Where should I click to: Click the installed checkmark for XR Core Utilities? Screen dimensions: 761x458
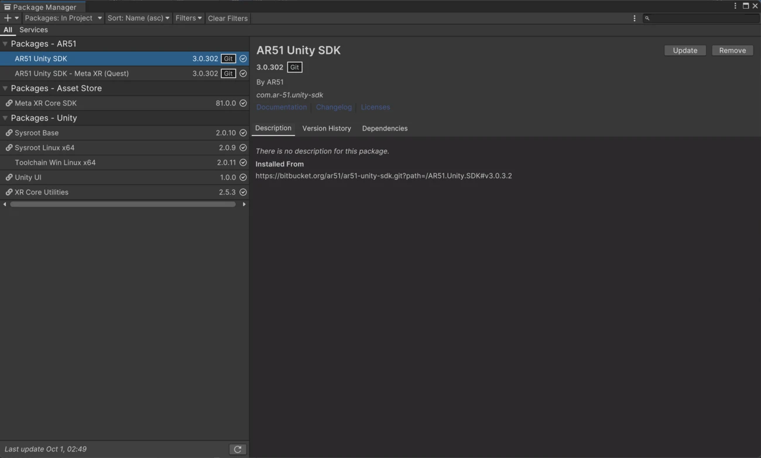click(x=243, y=192)
